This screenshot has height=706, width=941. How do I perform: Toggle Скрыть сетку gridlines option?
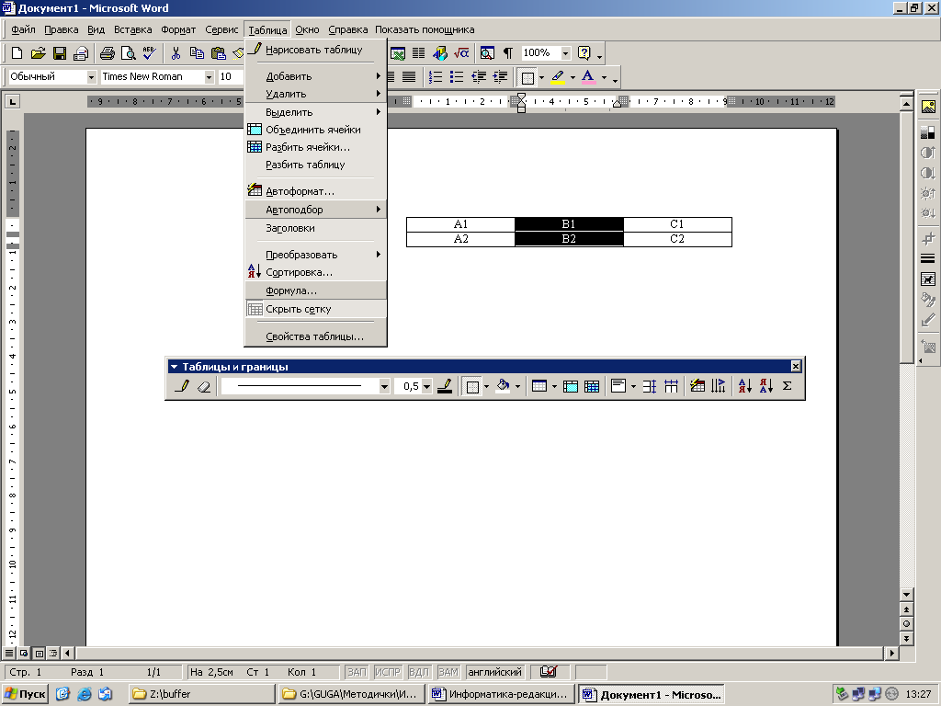pyautogui.click(x=316, y=309)
